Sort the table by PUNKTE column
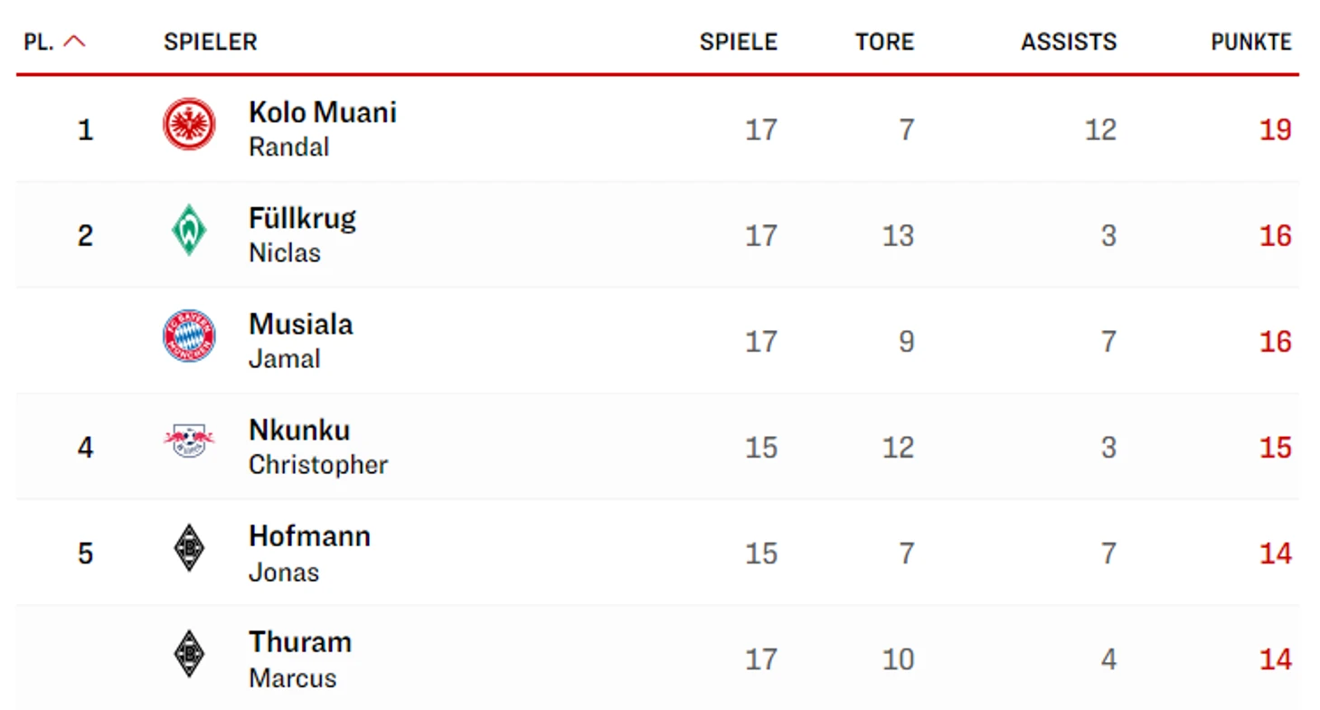Viewport: 1320px width, 710px height. pos(1251,42)
